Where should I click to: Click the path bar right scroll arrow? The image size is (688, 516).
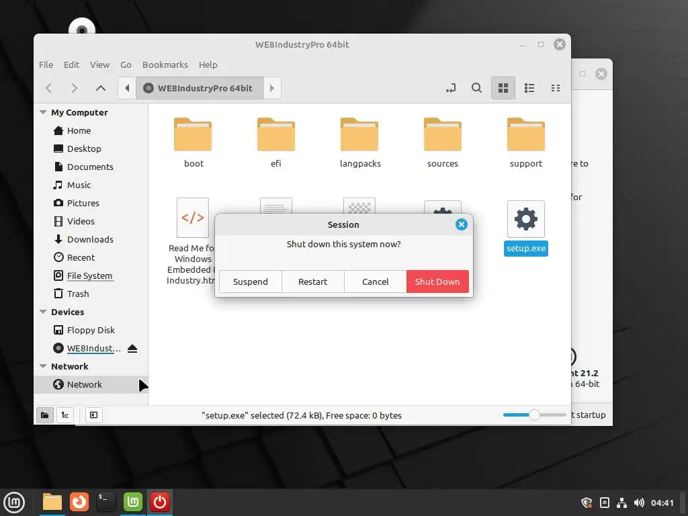pyautogui.click(x=272, y=88)
